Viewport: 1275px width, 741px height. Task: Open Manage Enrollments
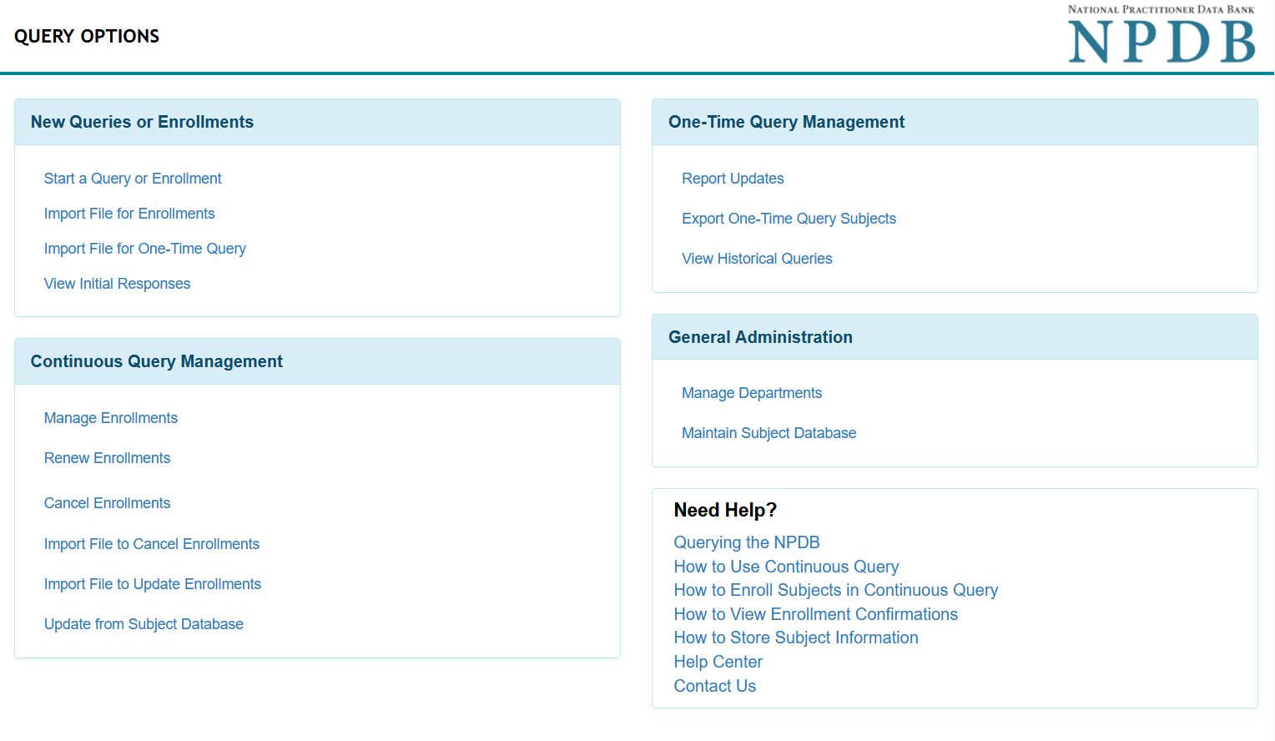click(110, 417)
